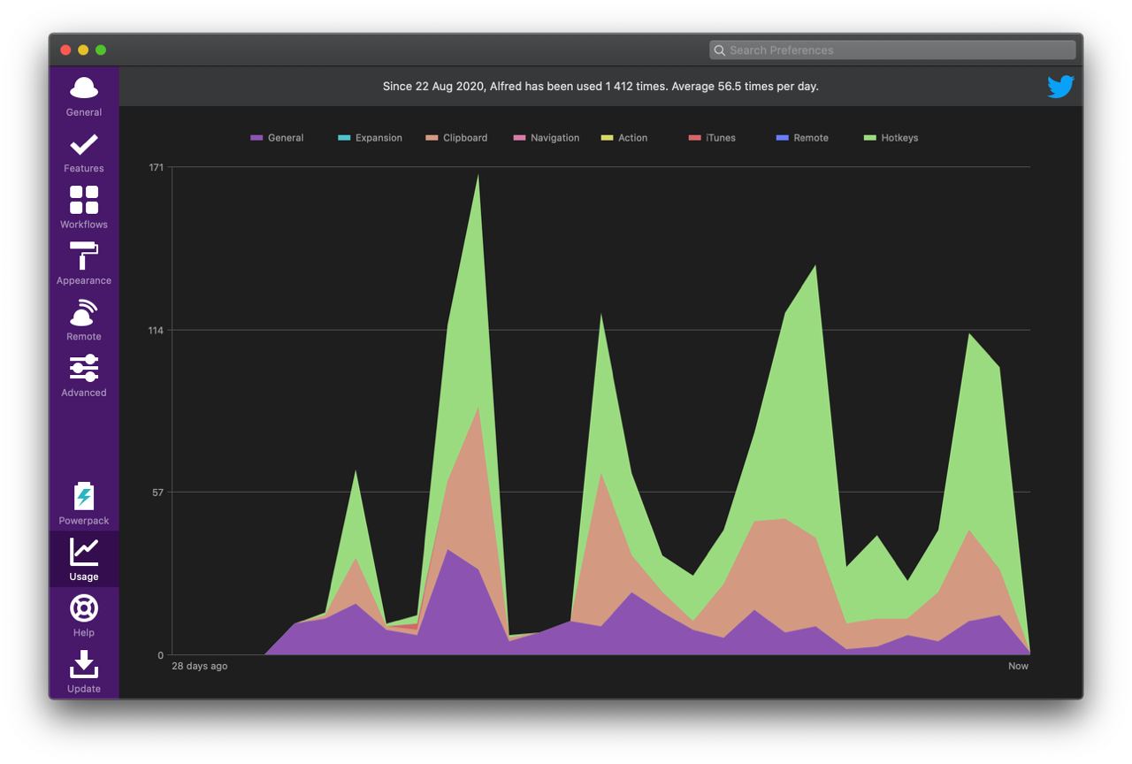Open the Powerpack section

(x=84, y=504)
